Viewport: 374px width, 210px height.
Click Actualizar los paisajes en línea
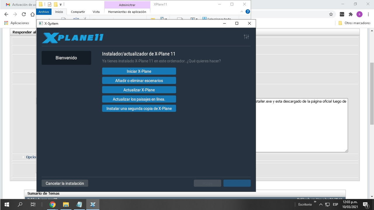point(139,99)
